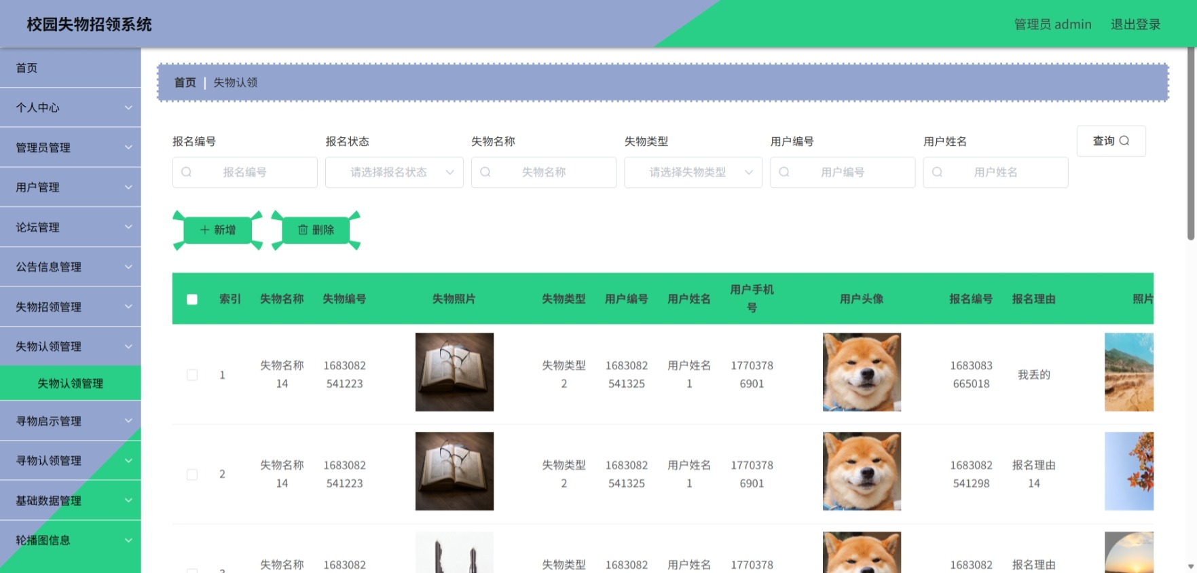1197x573 pixels.
Task: Focus the 用户编号 input field
Action: pos(843,172)
